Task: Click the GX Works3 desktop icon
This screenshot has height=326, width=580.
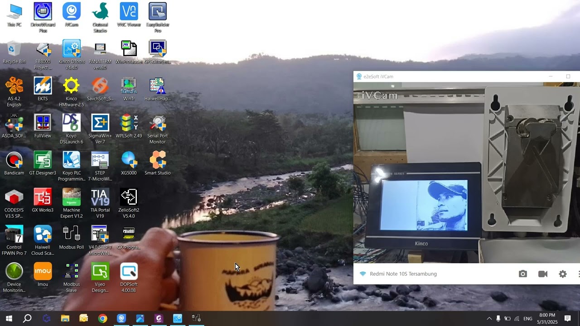Action: pos(43,201)
